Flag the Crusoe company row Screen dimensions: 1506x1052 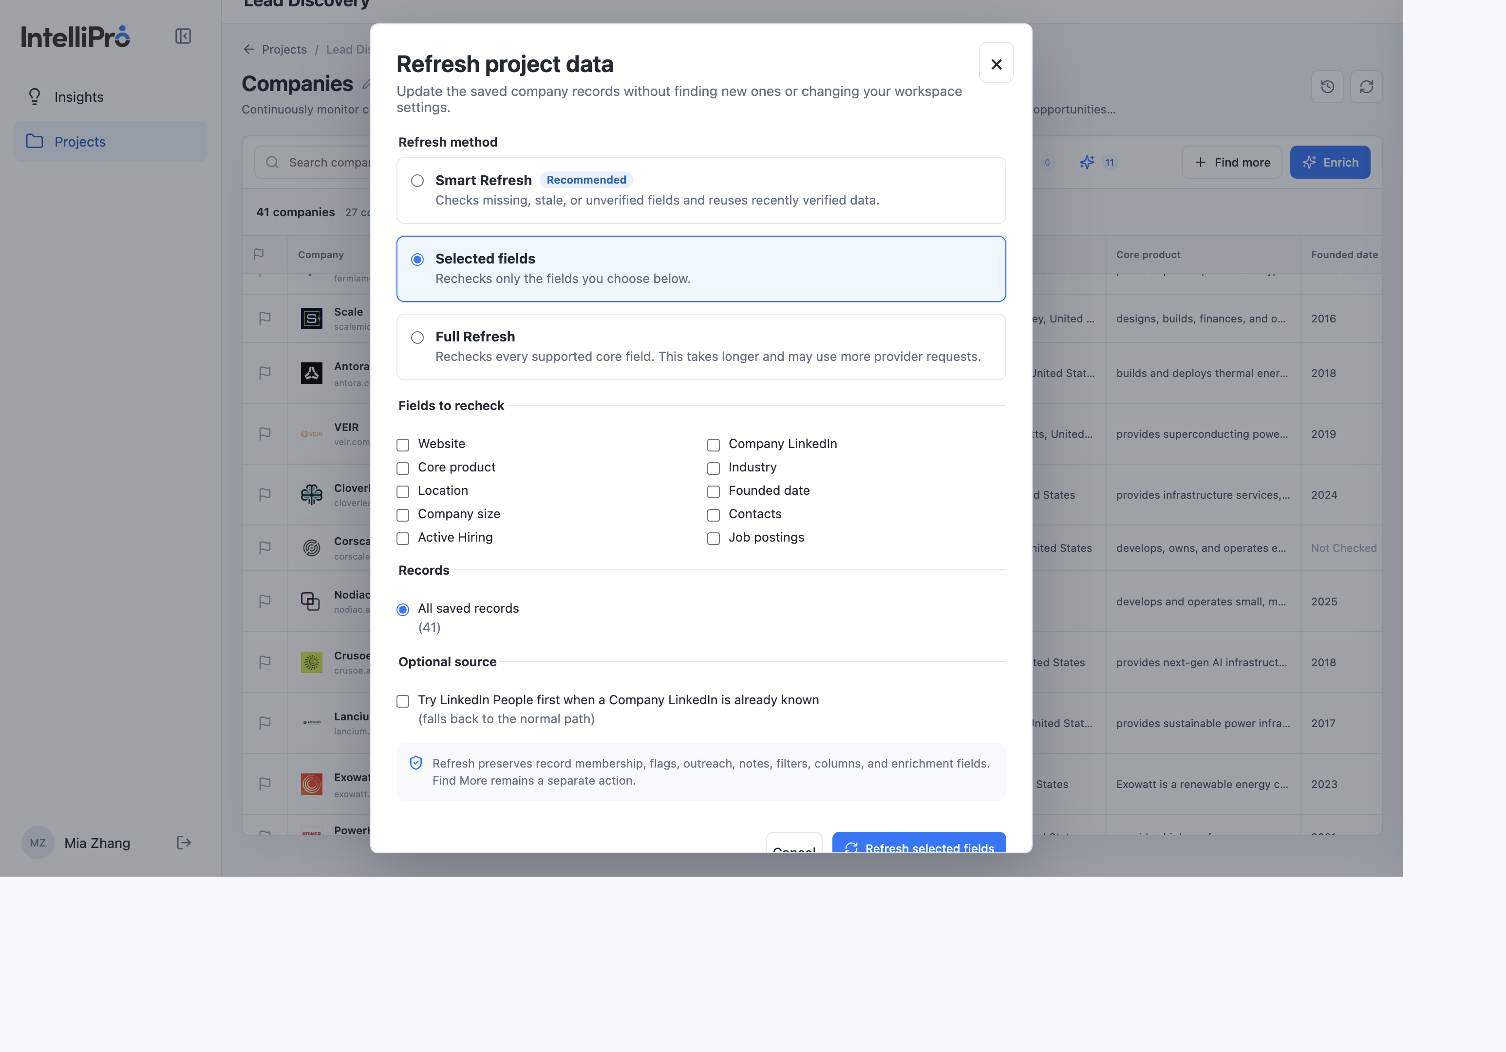point(265,662)
